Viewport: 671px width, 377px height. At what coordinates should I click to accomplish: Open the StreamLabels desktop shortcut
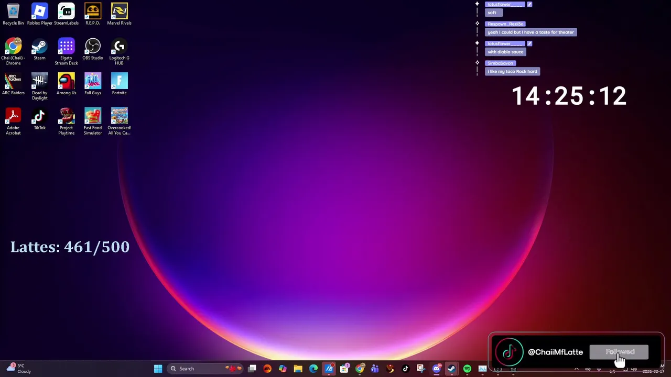point(66,14)
